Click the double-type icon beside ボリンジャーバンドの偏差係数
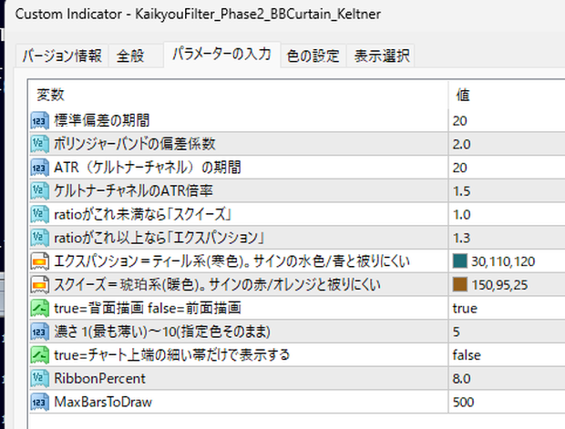 pos(39,144)
